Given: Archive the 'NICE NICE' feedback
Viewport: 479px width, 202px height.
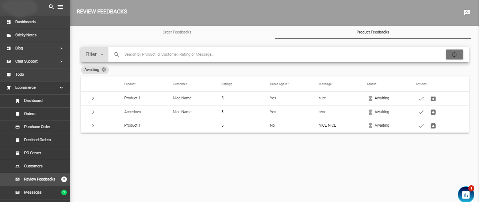Looking at the screenshot, I should pos(433,126).
